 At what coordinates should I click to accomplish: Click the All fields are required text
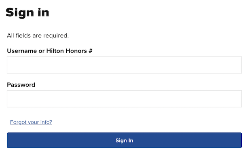coord(38,36)
